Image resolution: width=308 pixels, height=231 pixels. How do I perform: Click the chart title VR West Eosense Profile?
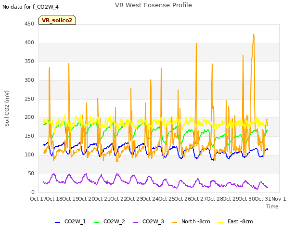(x=154, y=5)
